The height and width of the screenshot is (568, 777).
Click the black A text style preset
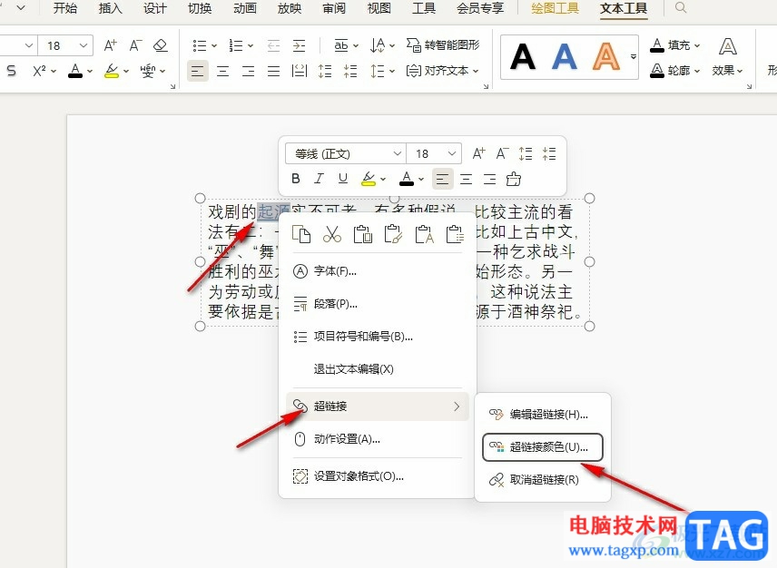[x=522, y=57]
